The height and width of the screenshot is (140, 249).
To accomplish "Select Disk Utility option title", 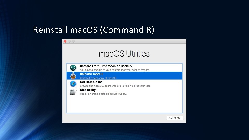I will (88, 90).
